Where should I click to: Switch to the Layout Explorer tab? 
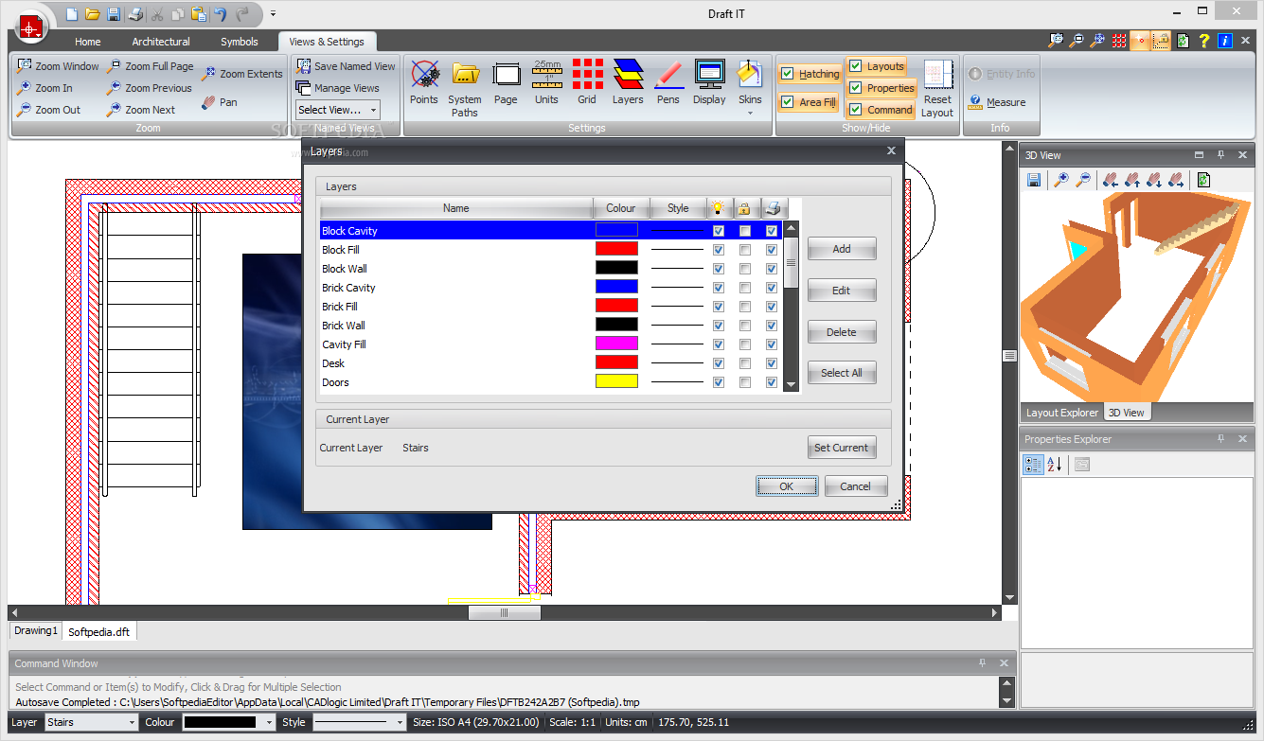[x=1061, y=413]
